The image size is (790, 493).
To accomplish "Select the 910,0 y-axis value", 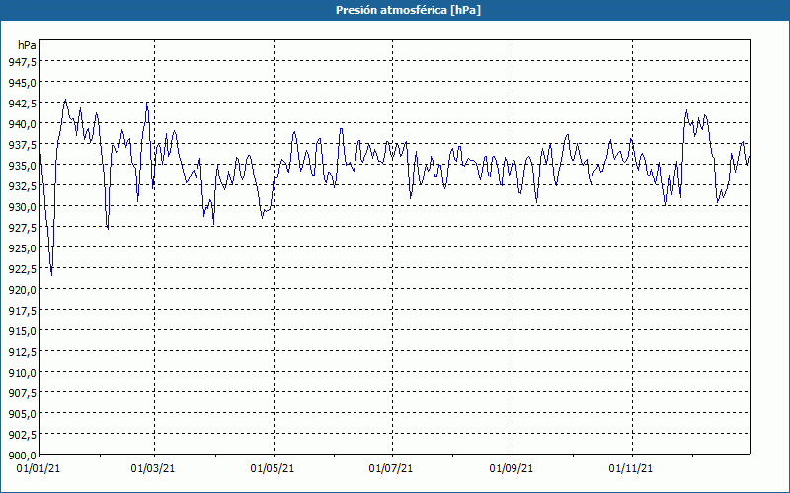I will [22, 373].
